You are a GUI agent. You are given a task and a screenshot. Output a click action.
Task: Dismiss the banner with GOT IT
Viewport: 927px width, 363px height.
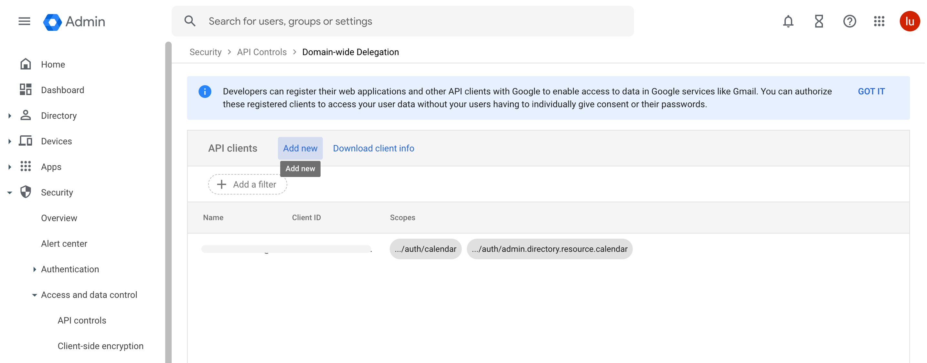click(871, 91)
